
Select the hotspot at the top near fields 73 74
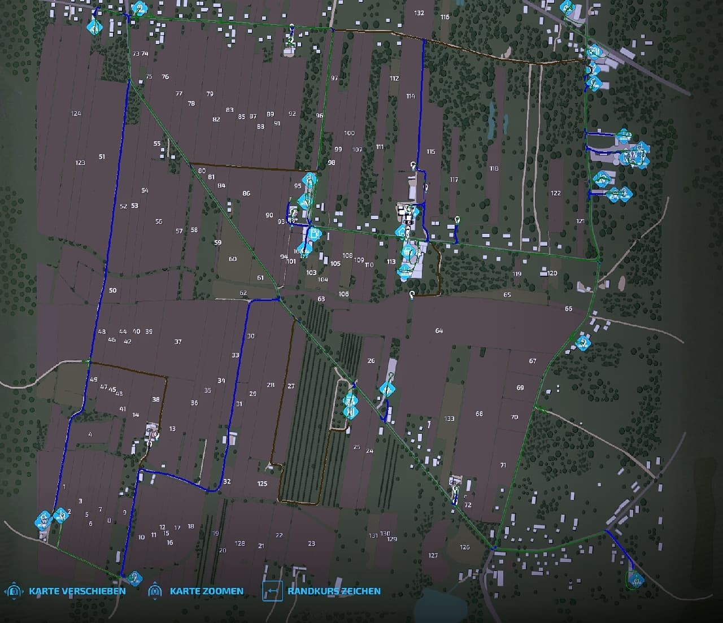point(139,9)
